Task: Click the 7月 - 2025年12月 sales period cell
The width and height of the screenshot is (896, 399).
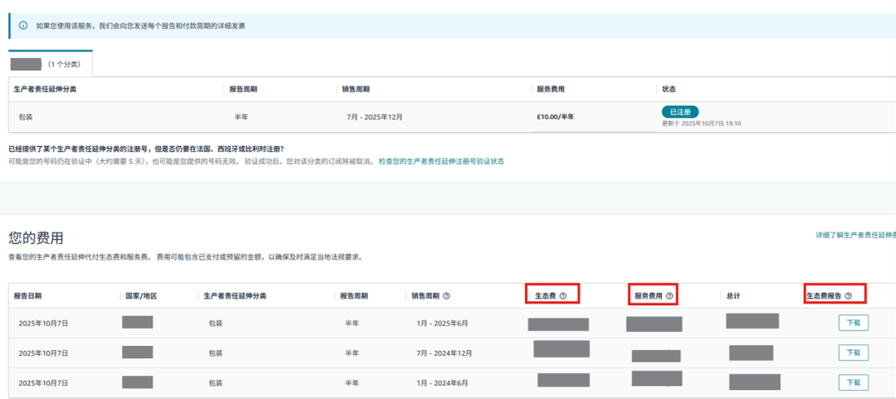Action: click(374, 117)
